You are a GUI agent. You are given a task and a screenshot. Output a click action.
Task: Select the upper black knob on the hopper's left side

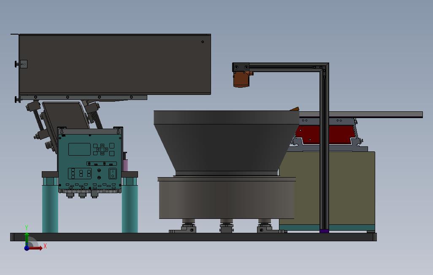[16, 64]
